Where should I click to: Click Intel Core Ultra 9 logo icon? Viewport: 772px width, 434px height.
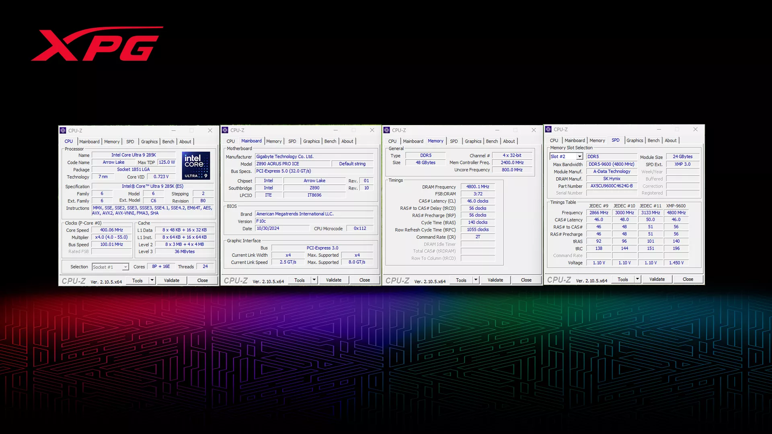[197, 165]
